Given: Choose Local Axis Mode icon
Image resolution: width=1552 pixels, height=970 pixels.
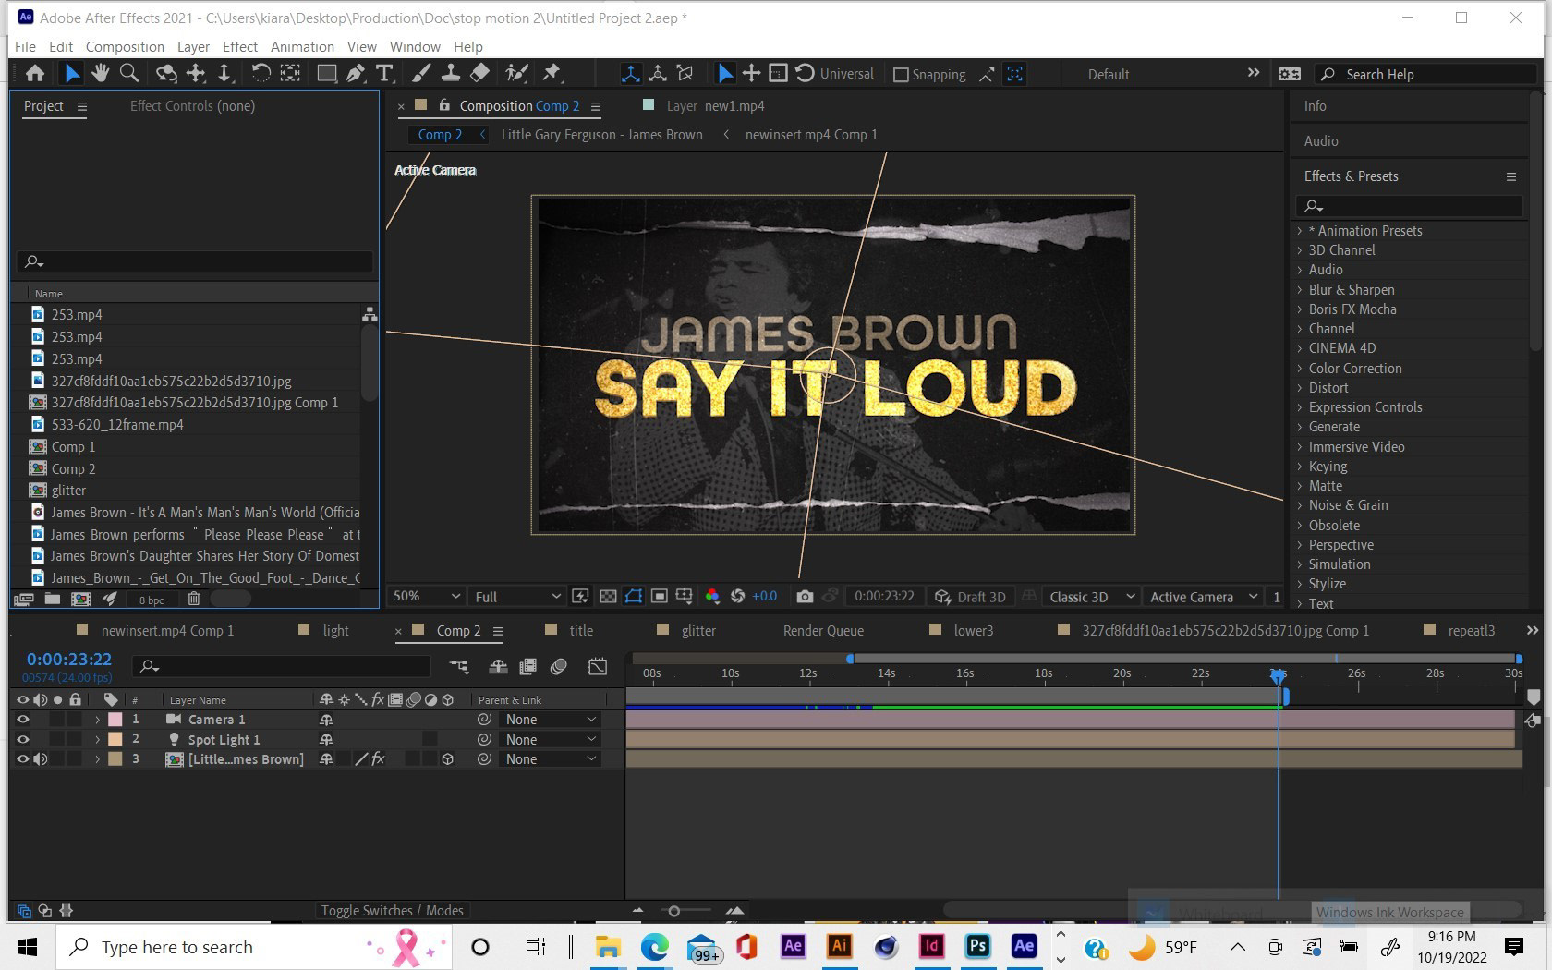Looking at the screenshot, I should pyautogui.click(x=630, y=74).
